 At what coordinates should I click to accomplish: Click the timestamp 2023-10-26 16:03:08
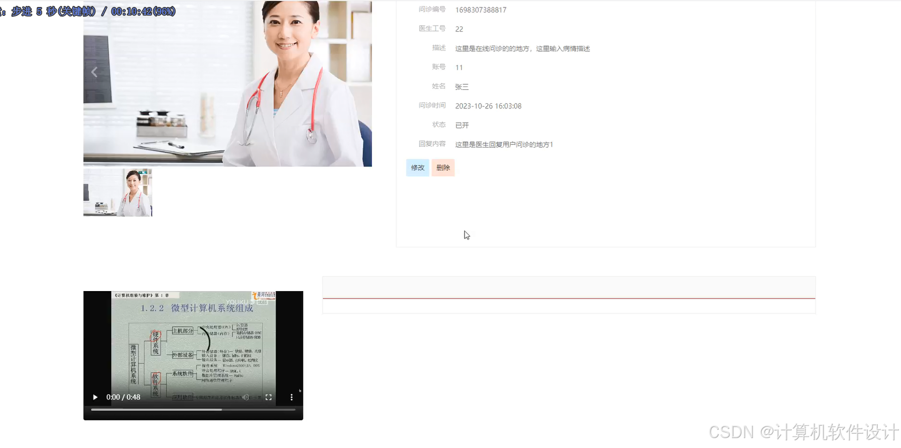pos(488,106)
